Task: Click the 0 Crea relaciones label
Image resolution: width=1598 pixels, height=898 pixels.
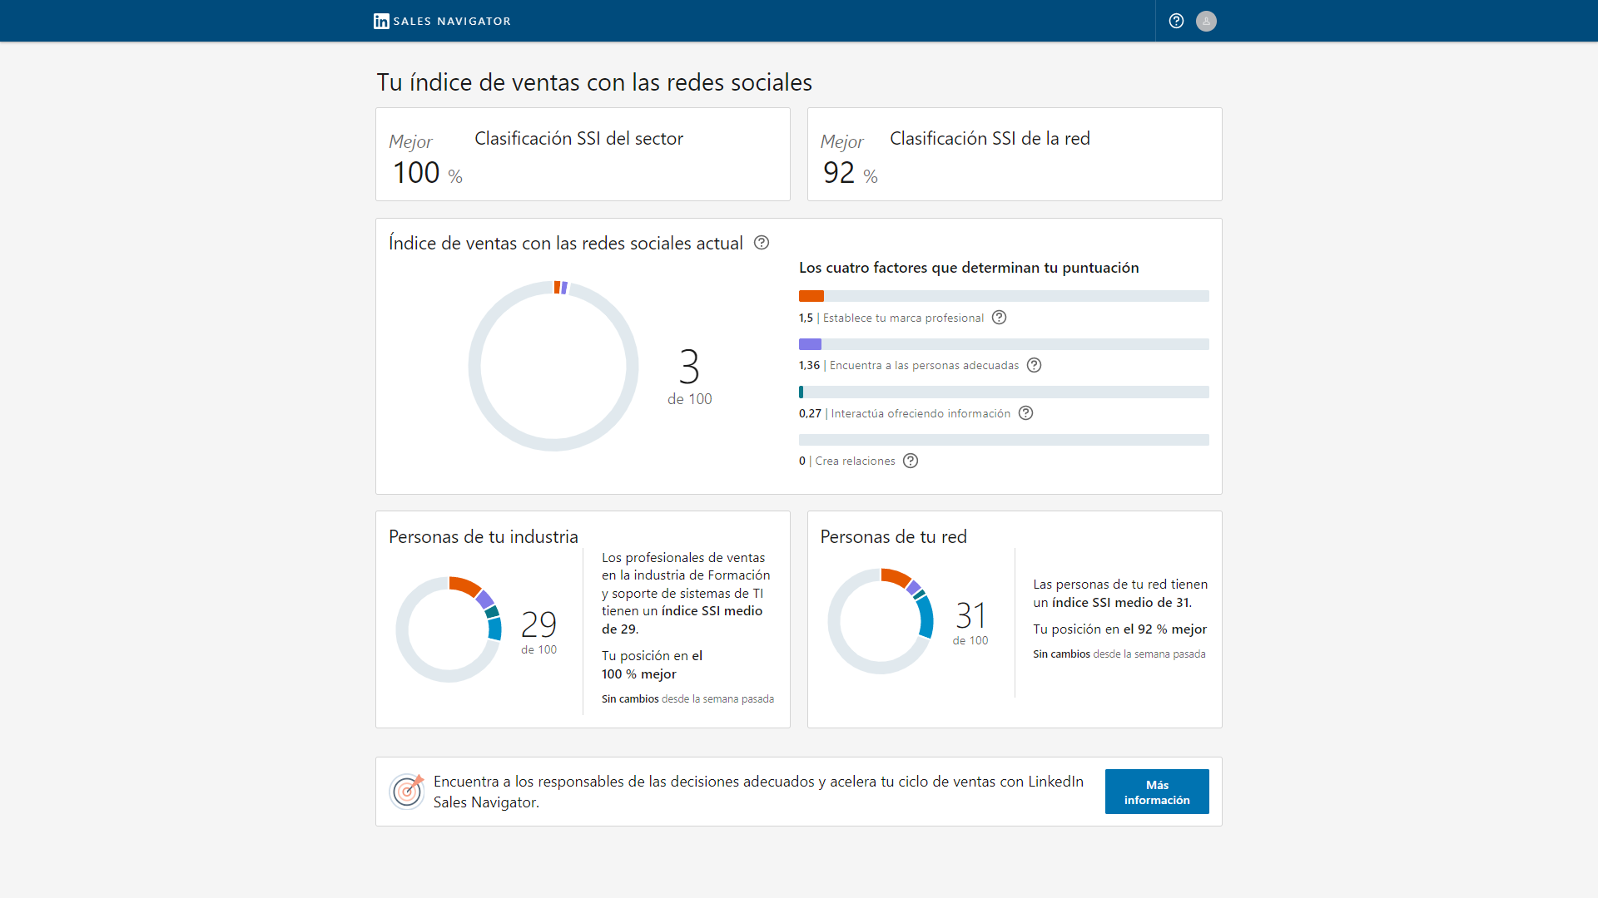Action: [847, 461]
